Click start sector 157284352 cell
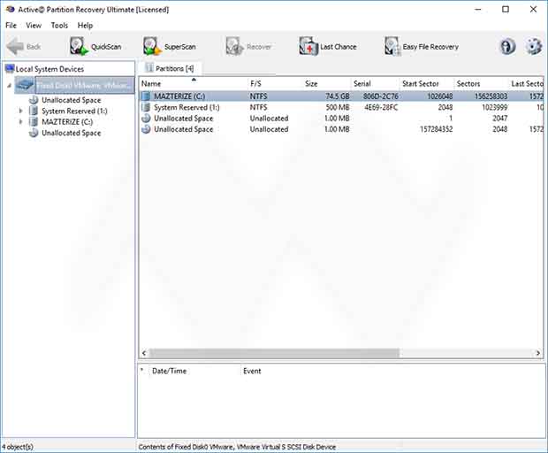548x453 pixels. pyautogui.click(x=436, y=129)
